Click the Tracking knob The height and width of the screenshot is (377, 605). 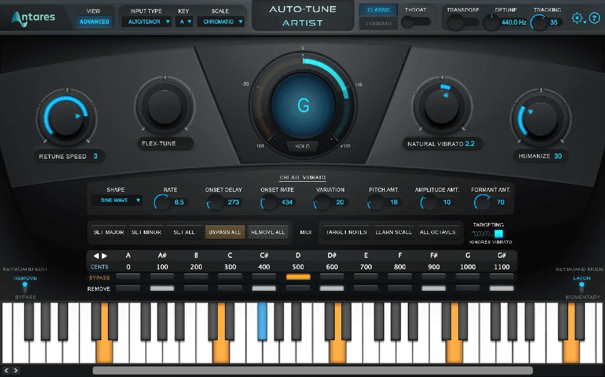539,22
